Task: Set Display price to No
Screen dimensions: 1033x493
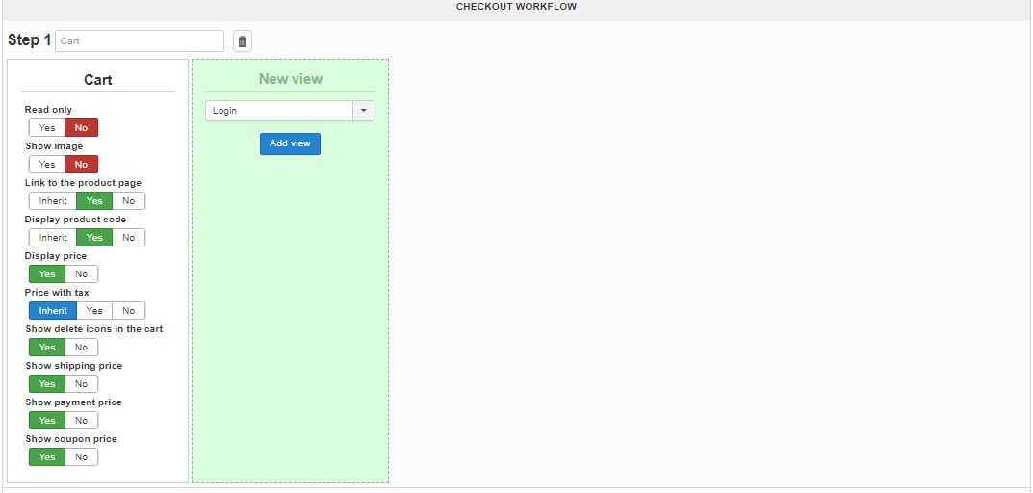Action: point(81,274)
